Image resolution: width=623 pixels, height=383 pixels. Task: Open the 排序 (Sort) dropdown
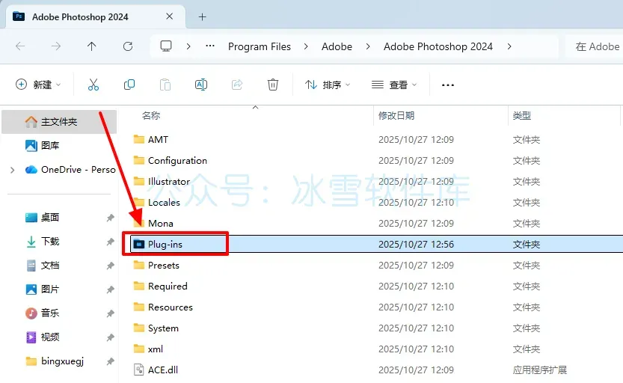coord(328,85)
